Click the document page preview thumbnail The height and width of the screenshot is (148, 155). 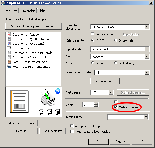(x=19, y=102)
